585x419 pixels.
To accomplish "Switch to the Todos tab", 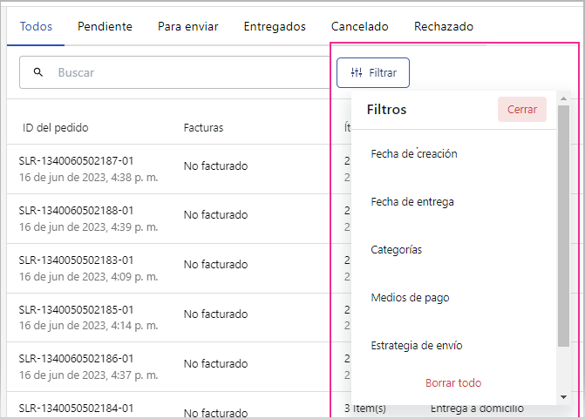I will 36,26.
